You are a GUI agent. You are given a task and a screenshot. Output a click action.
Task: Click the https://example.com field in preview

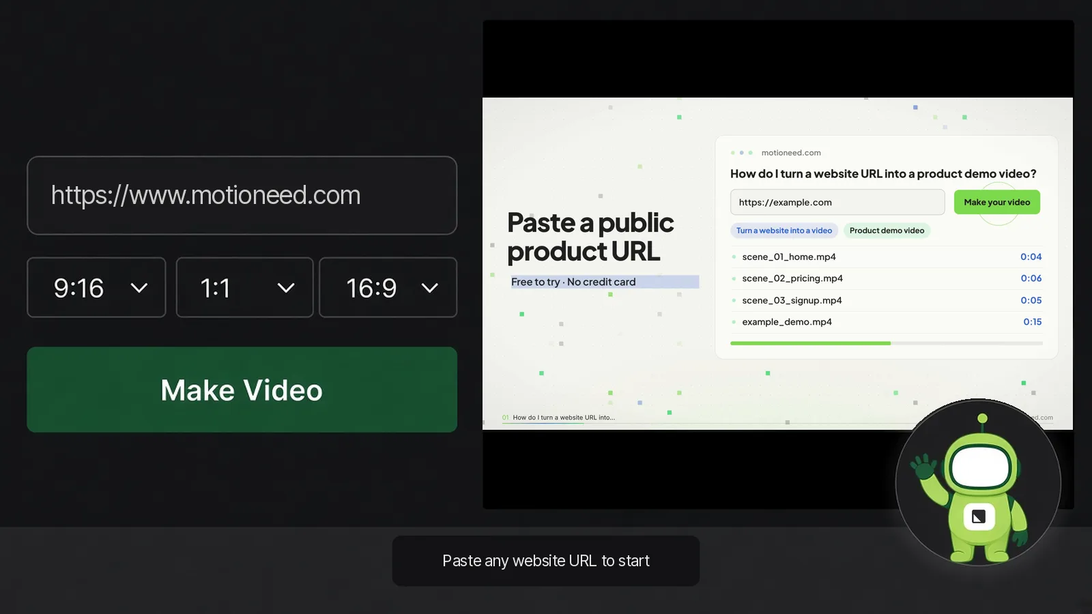[837, 202]
